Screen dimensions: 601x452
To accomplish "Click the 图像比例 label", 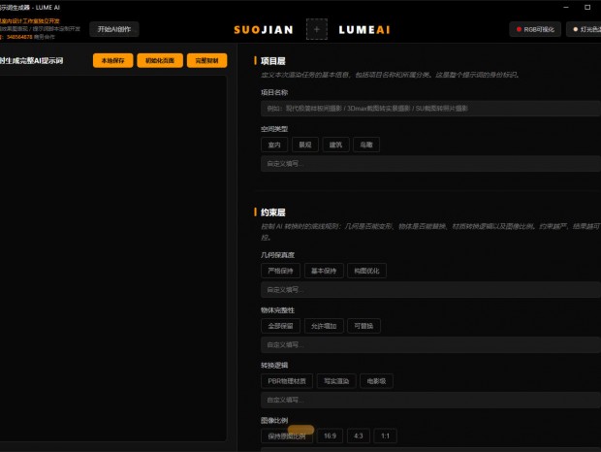I will pos(274,420).
